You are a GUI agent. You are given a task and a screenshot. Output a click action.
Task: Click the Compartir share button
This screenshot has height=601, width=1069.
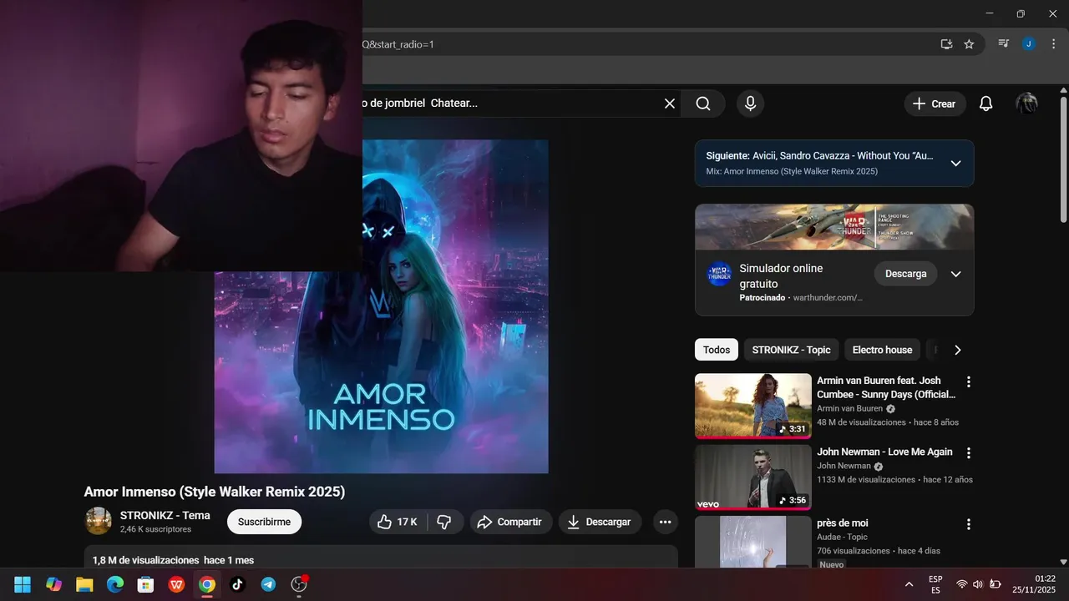(511, 522)
